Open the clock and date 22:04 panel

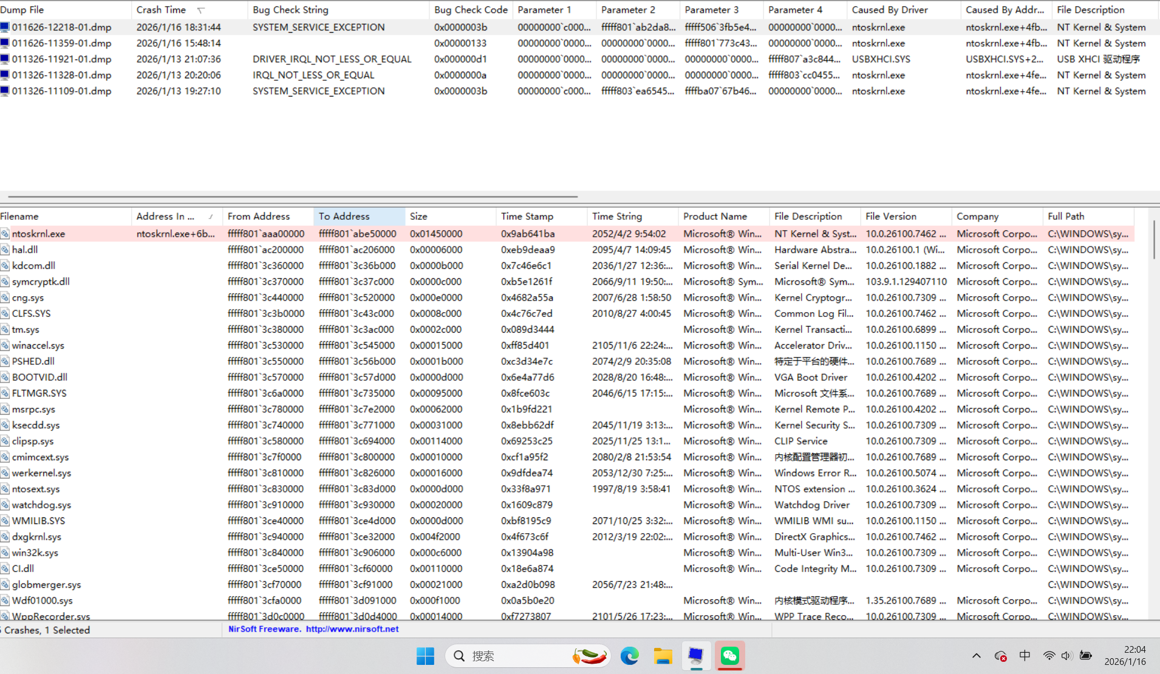(x=1125, y=656)
